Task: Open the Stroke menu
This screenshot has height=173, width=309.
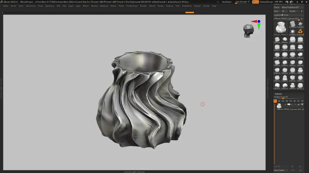Action: point(161,6)
